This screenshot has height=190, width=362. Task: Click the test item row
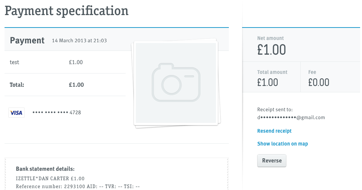(x=65, y=62)
